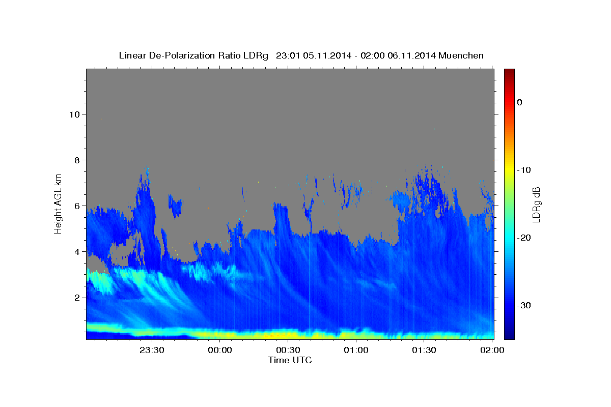Select the '02:00' time axis label
The image size is (611, 407).
point(492,350)
